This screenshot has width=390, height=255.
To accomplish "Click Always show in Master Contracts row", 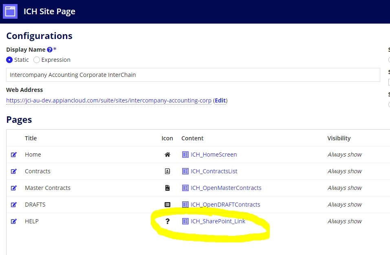I will 345,188.
